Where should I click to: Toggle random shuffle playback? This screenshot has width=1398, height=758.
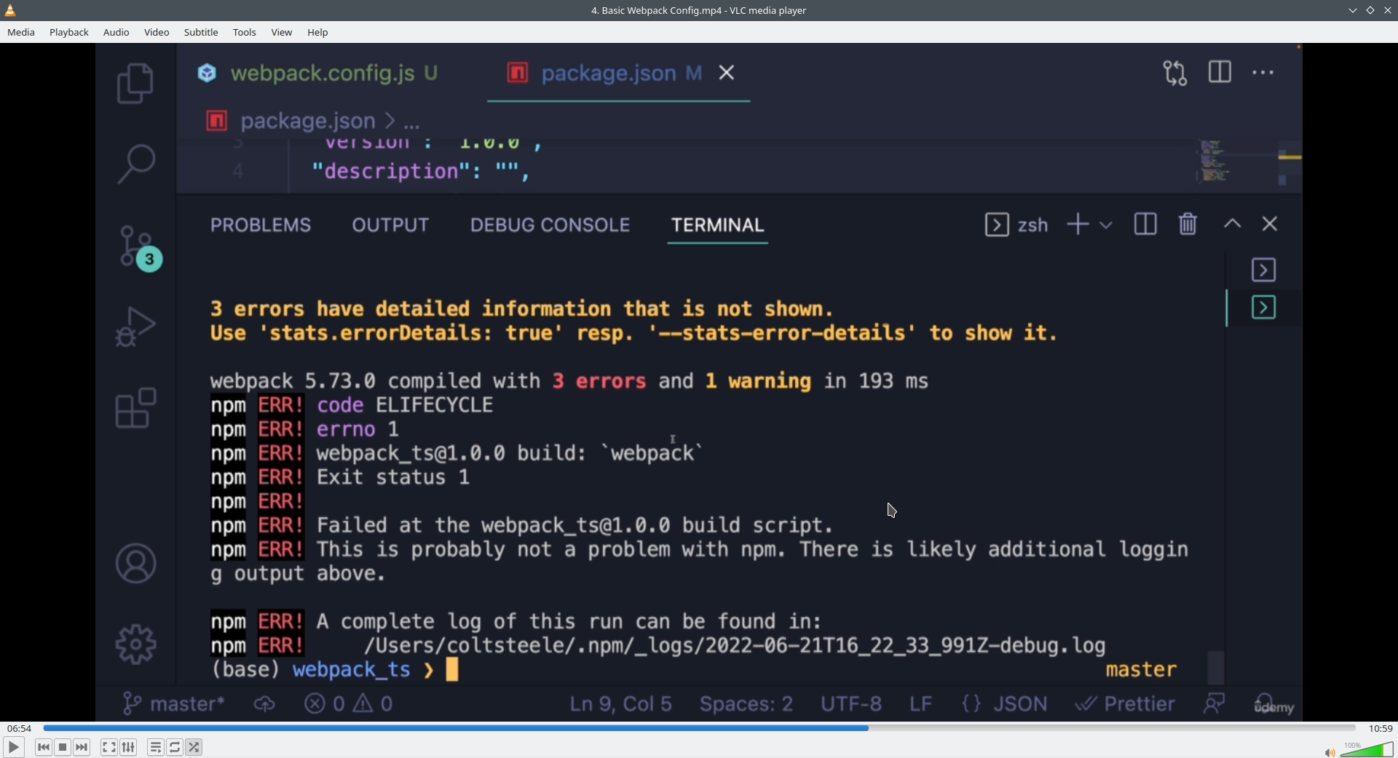(194, 747)
